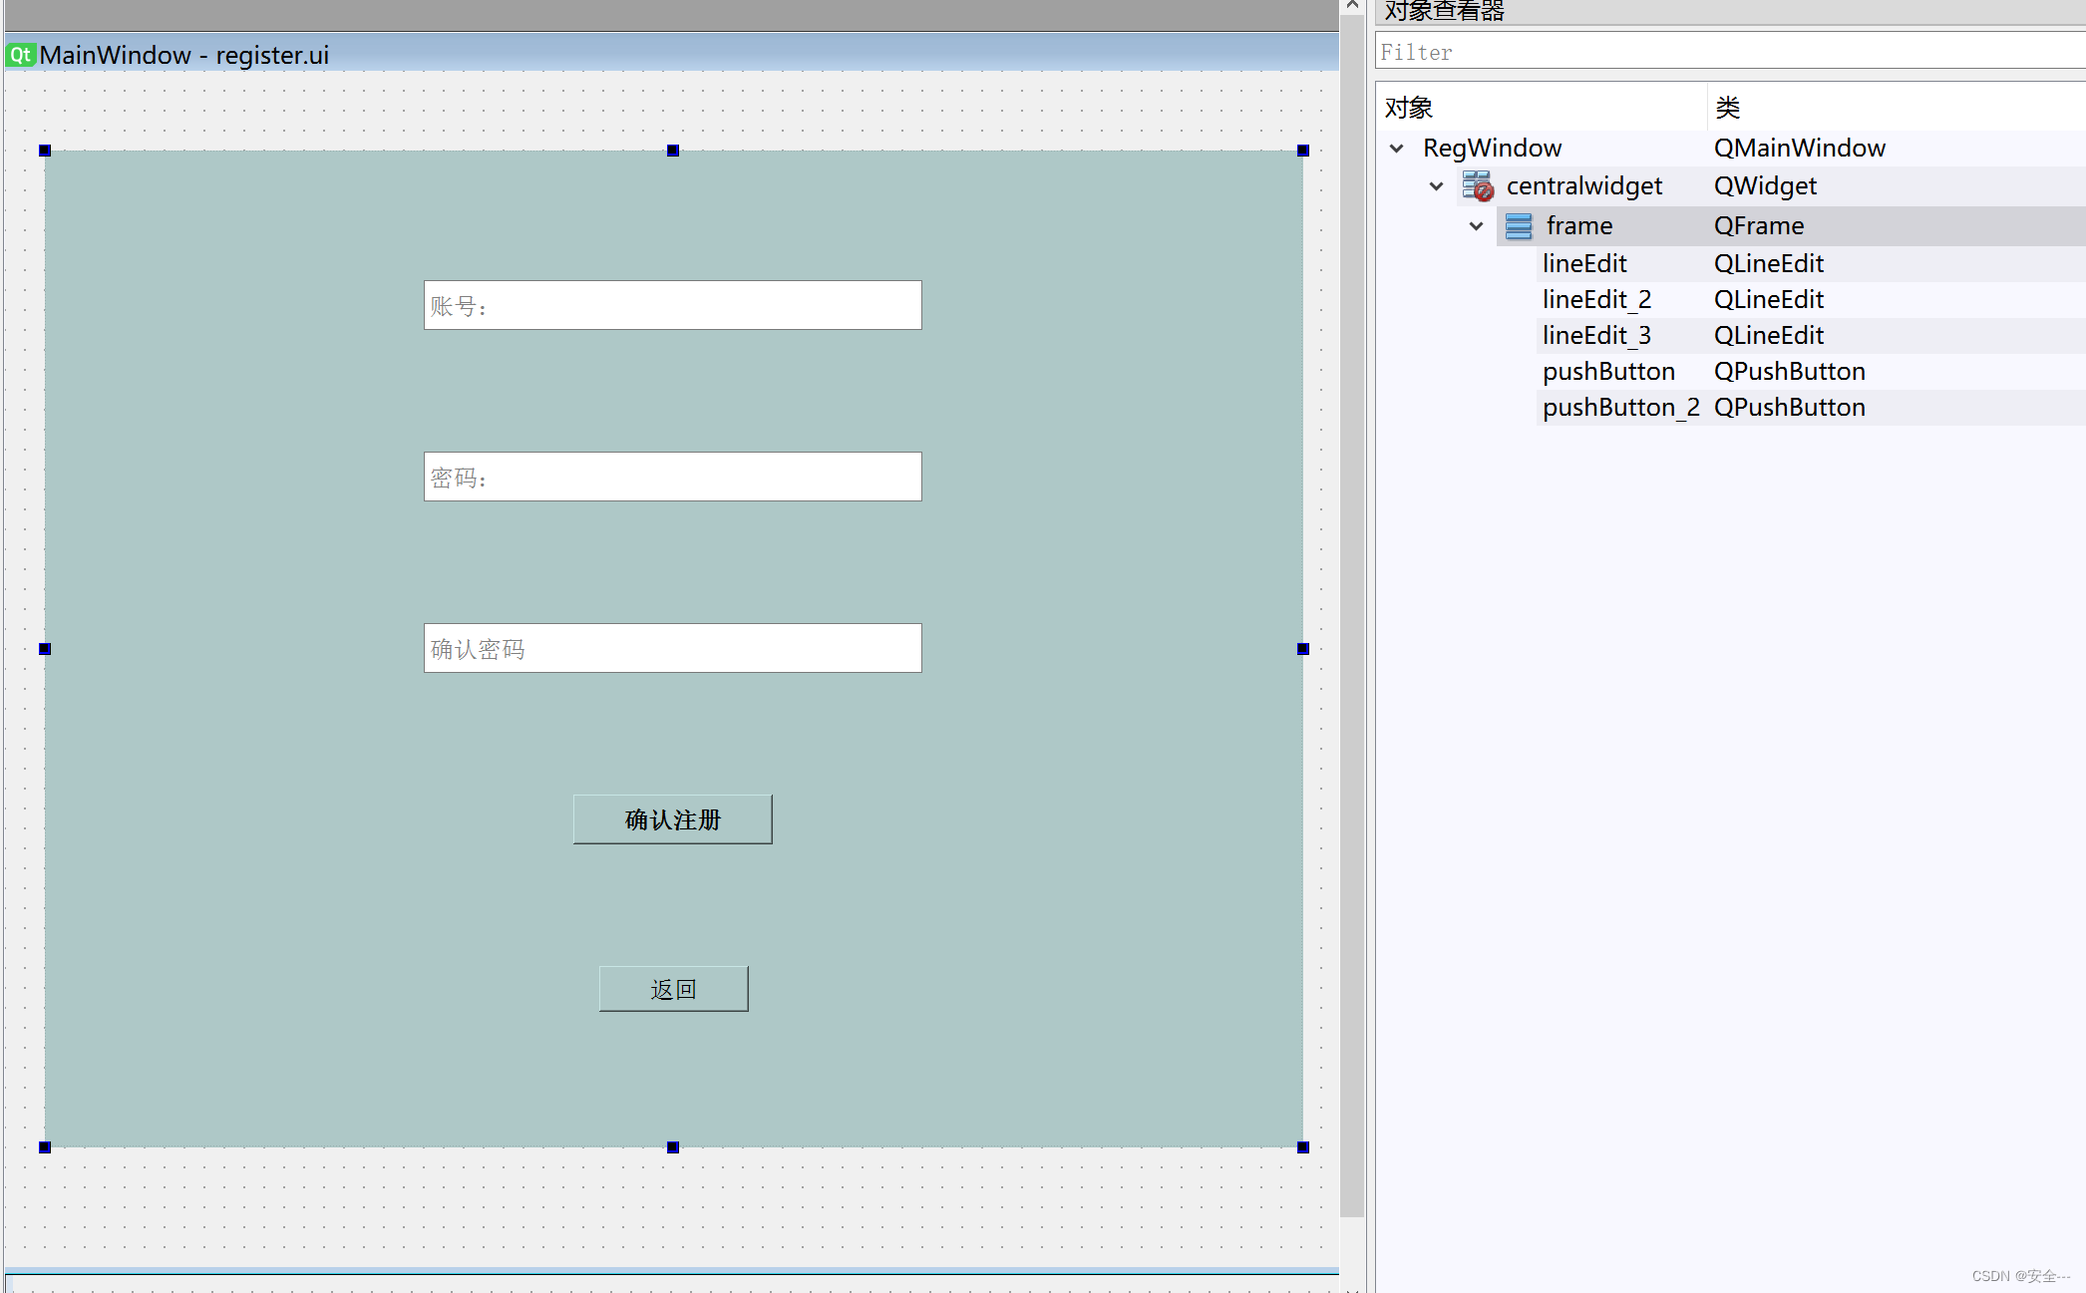Select pushButton in the object tree

click(x=1608, y=372)
